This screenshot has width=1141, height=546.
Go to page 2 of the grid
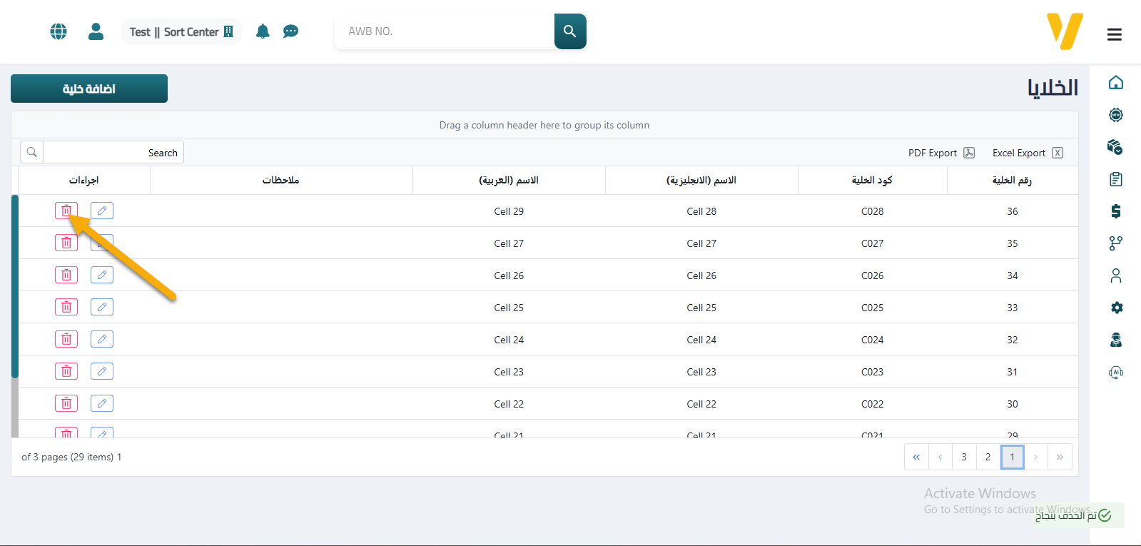(988, 457)
